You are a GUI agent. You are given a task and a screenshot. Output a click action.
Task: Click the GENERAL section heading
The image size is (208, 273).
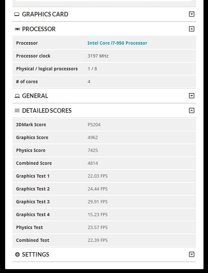pyautogui.click(x=35, y=96)
